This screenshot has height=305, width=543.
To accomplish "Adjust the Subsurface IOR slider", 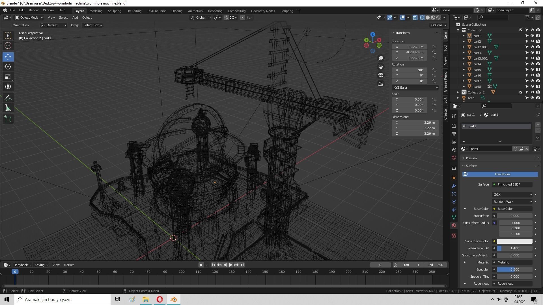I will click(x=515, y=248).
